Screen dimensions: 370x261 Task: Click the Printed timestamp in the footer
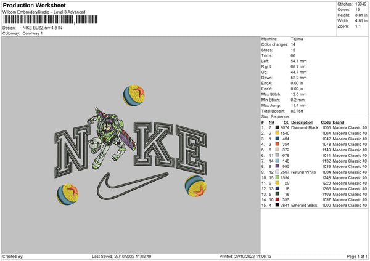(245, 257)
